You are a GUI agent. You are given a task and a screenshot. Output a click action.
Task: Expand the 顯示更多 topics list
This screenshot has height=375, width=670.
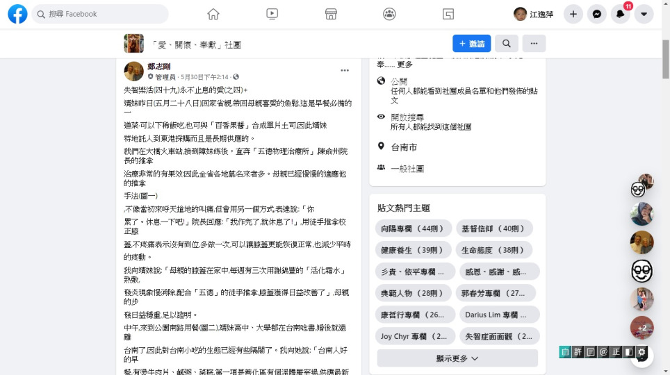pyautogui.click(x=457, y=358)
